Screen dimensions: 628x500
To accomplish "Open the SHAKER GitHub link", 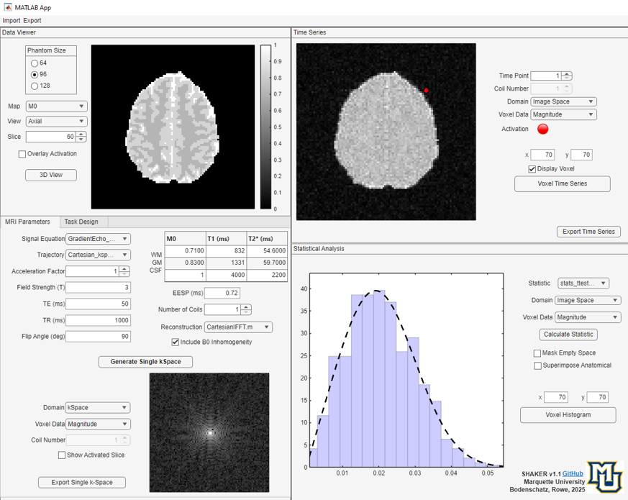I will (573, 473).
